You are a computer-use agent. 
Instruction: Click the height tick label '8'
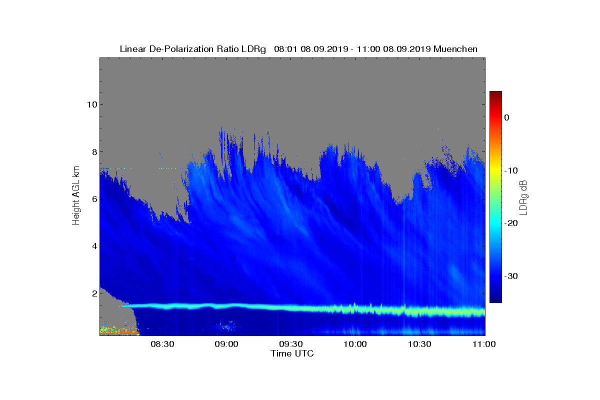pyautogui.click(x=93, y=152)
